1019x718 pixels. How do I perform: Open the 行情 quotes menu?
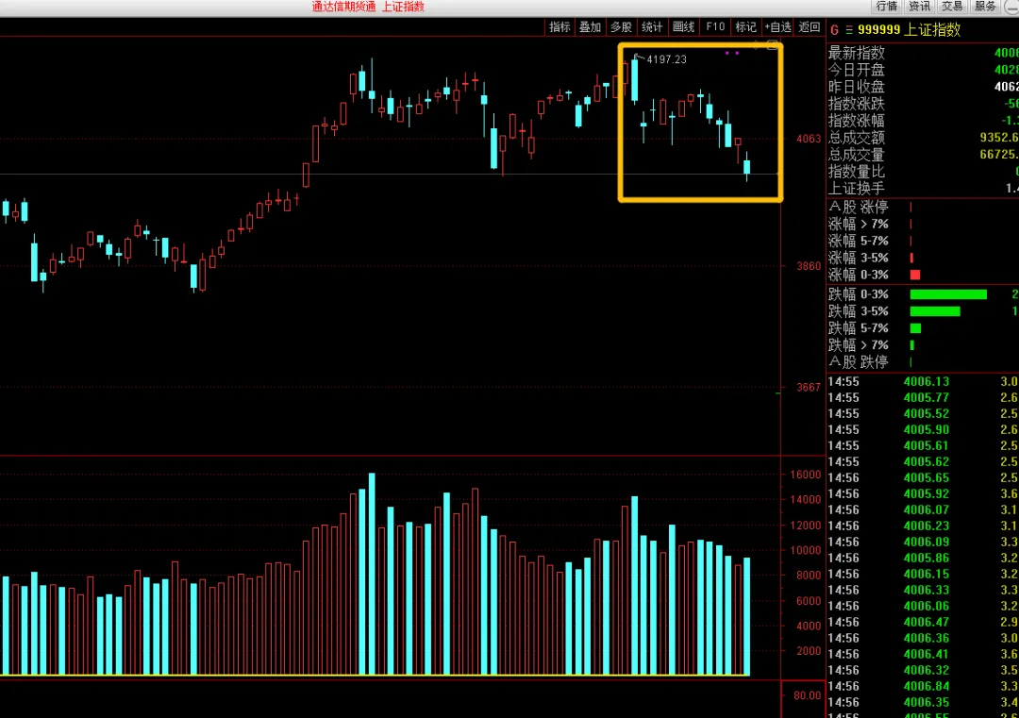click(886, 7)
